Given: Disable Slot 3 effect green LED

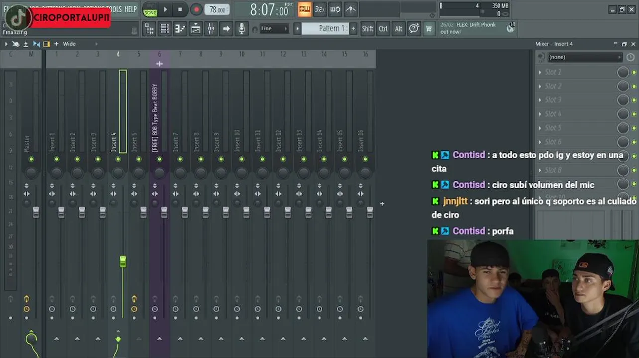Looking at the screenshot, I should coord(634,100).
